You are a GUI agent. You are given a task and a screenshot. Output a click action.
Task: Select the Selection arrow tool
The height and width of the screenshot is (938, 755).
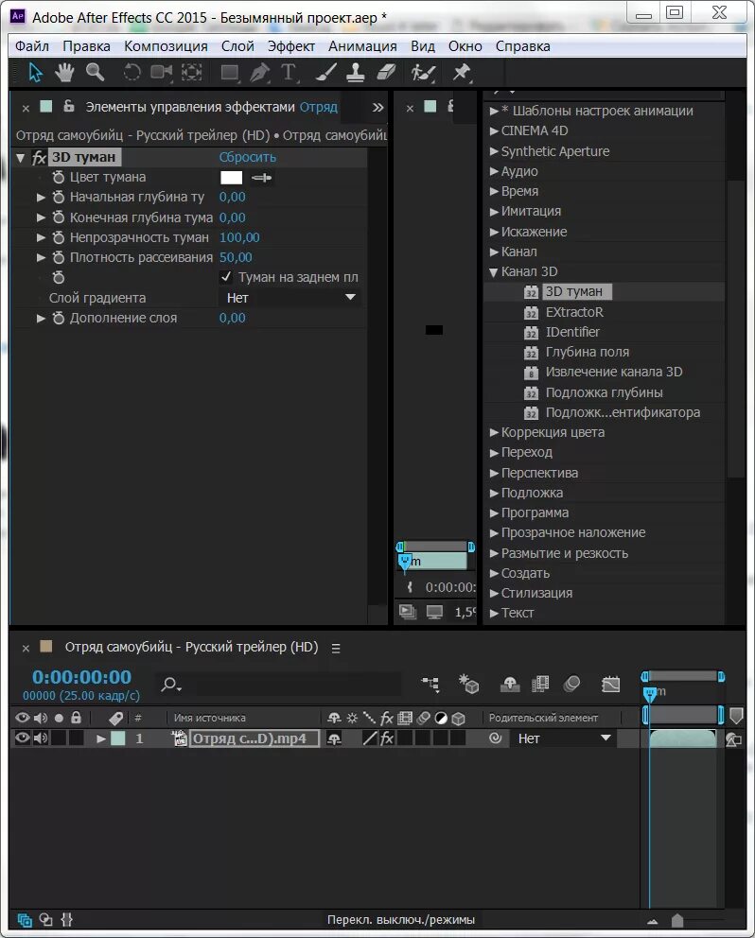click(x=35, y=73)
